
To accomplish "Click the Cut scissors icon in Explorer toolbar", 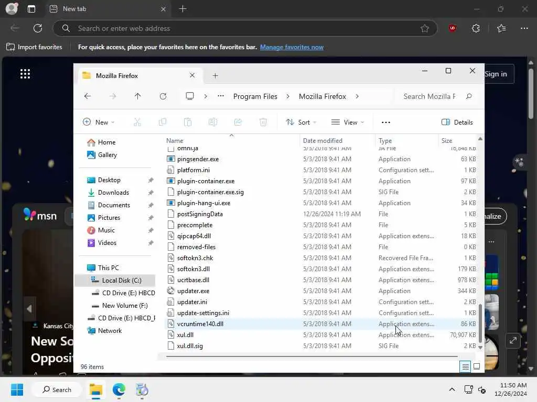I will pyautogui.click(x=137, y=122).
